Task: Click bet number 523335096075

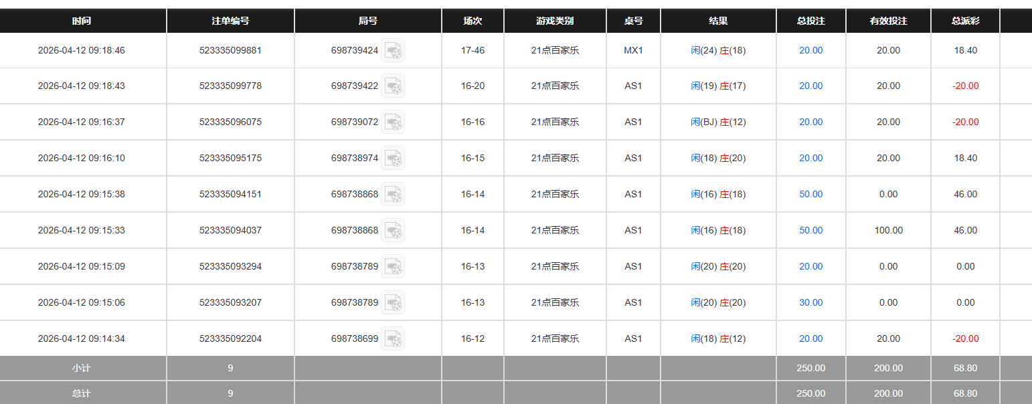Action: coord(230,122)
